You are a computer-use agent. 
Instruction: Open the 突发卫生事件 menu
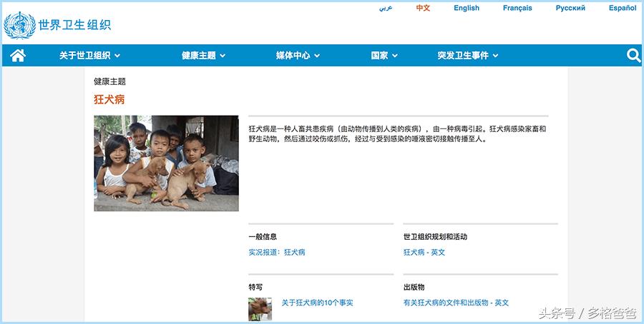click(468, 55)
